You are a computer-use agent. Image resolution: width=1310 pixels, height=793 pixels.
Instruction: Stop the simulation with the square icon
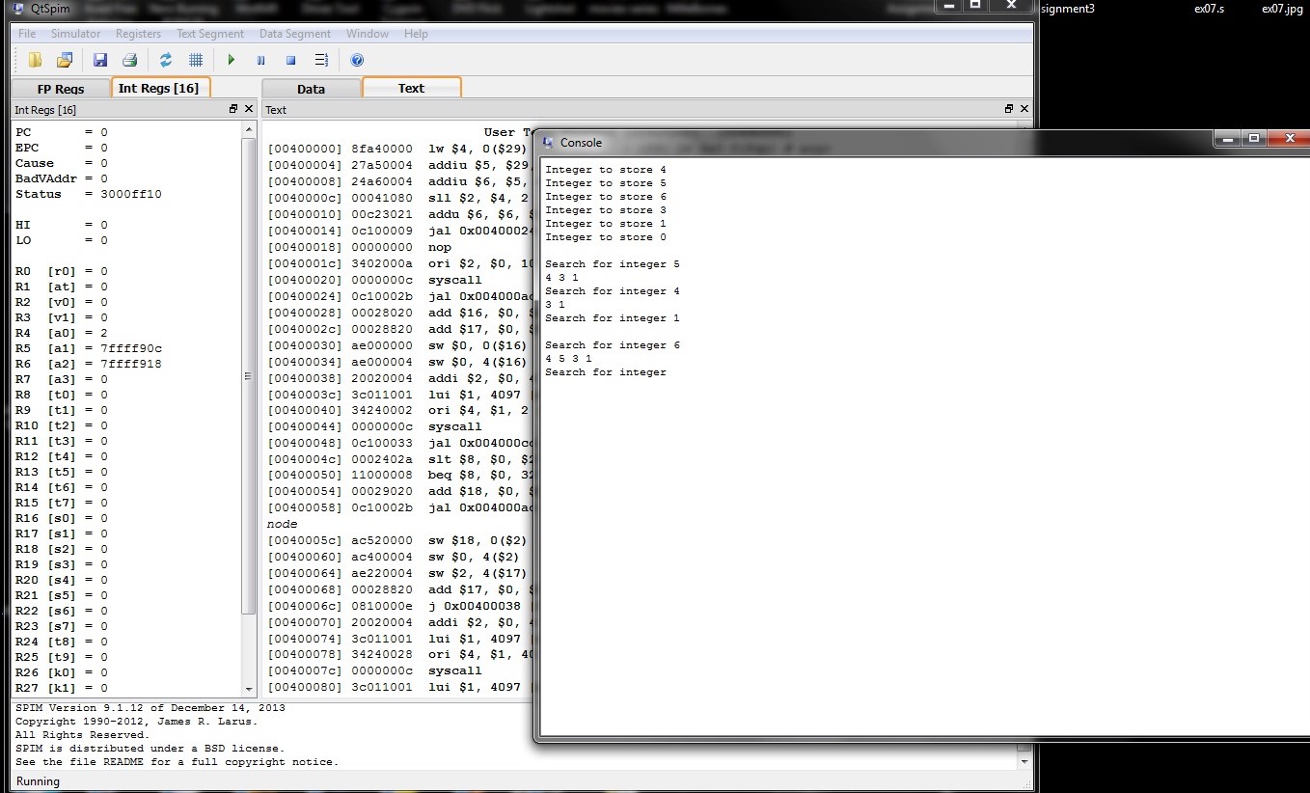coord(290,60)
